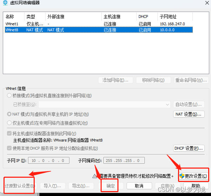Open the 已桥接至 dropdown
The width and height of the screenshot is (211, 196).
coord(104,104)
